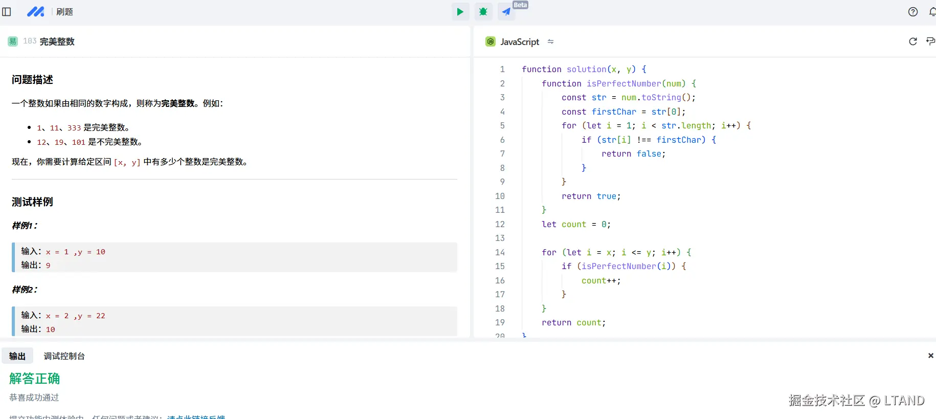Click the 刷题 label in top bar
The image size is (936, 419).
[x=64, y=12]
